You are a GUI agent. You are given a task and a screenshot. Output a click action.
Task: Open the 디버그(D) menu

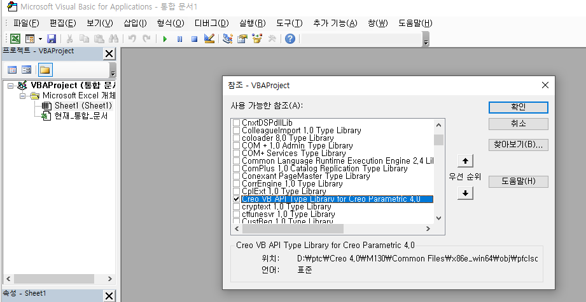(x=211, y=23)
